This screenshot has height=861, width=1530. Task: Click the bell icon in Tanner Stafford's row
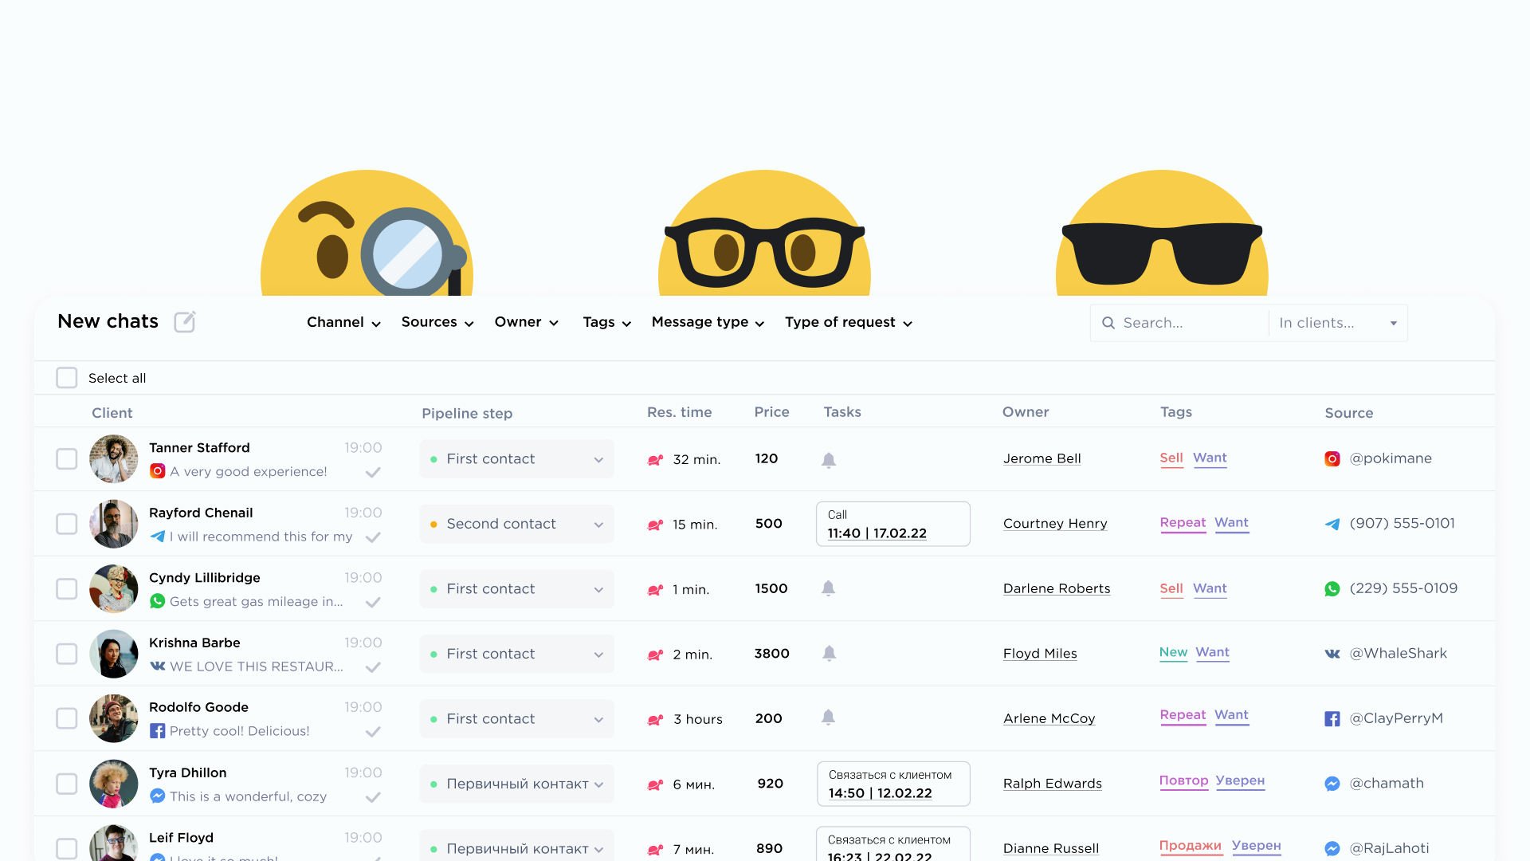click(829, 460)
